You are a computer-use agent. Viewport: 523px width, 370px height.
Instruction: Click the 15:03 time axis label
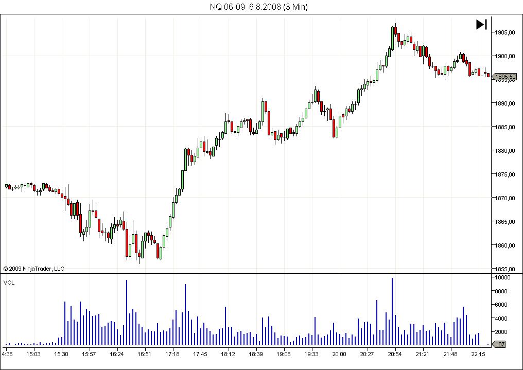click(x=33, y=354)
